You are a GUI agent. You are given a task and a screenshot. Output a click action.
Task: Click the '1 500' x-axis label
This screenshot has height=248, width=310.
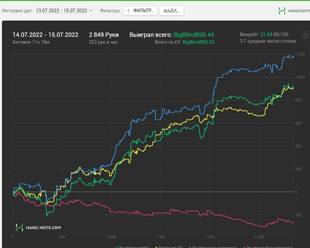[x=160, y=237]
